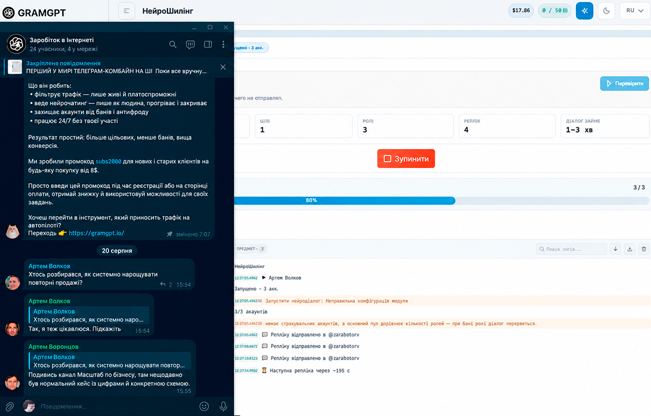651x416 pixels.
Task: Click the РОЛІ stat card
Action: click(406, 126)
